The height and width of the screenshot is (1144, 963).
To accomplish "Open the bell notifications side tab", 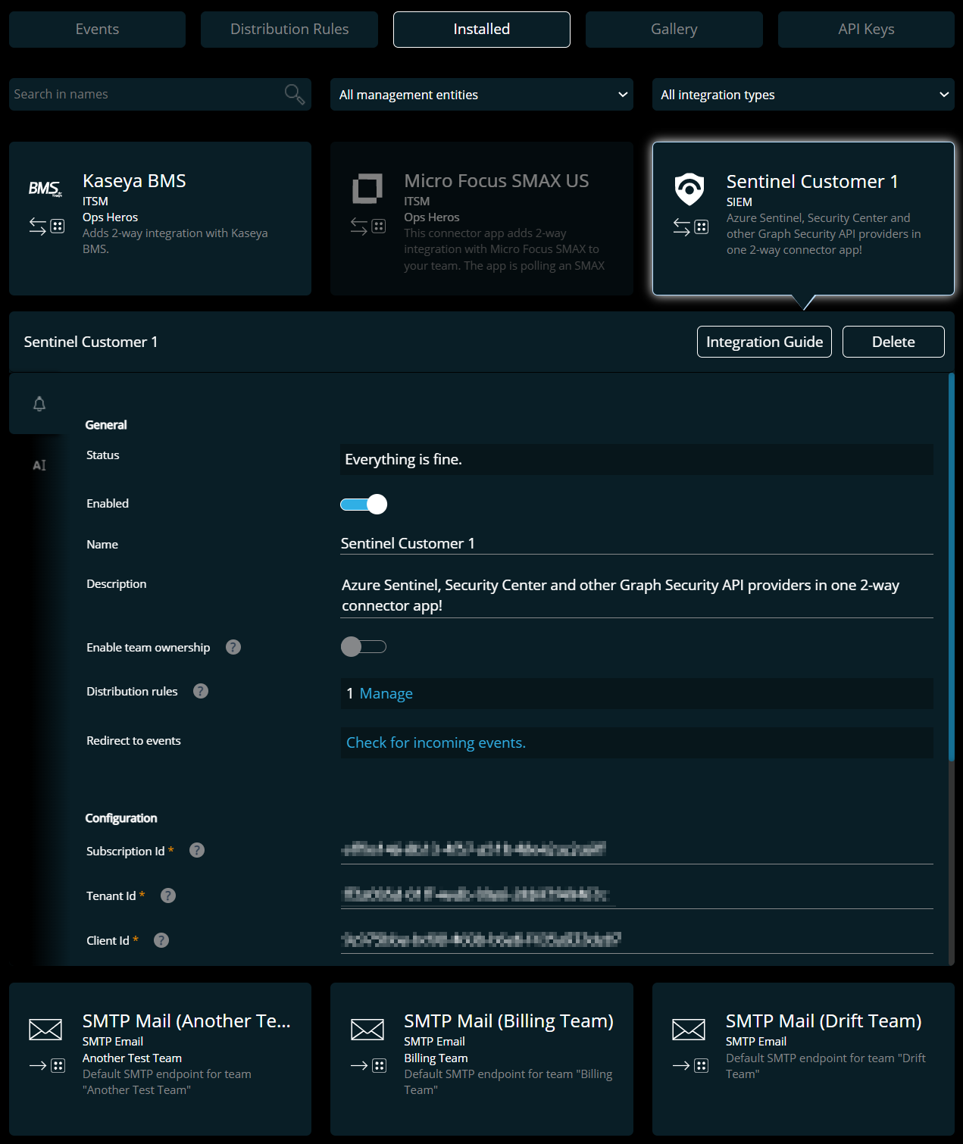I will pyautogui.click(x=39, y=404).
